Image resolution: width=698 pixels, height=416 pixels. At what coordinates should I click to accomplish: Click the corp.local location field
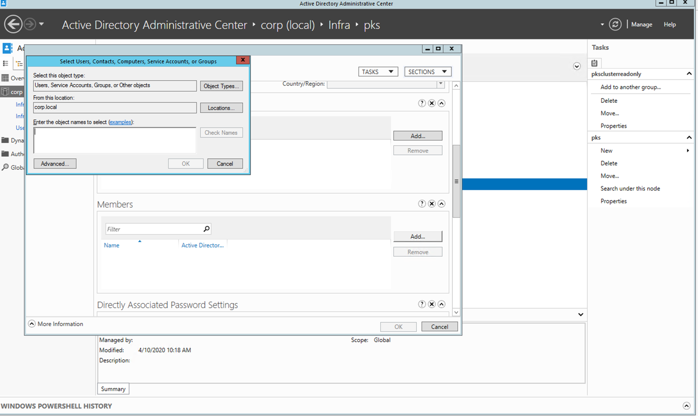tap(115, 108)
